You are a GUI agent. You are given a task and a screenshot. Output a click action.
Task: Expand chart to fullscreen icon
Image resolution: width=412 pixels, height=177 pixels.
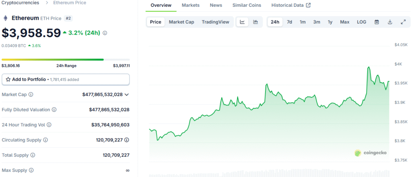403,22
